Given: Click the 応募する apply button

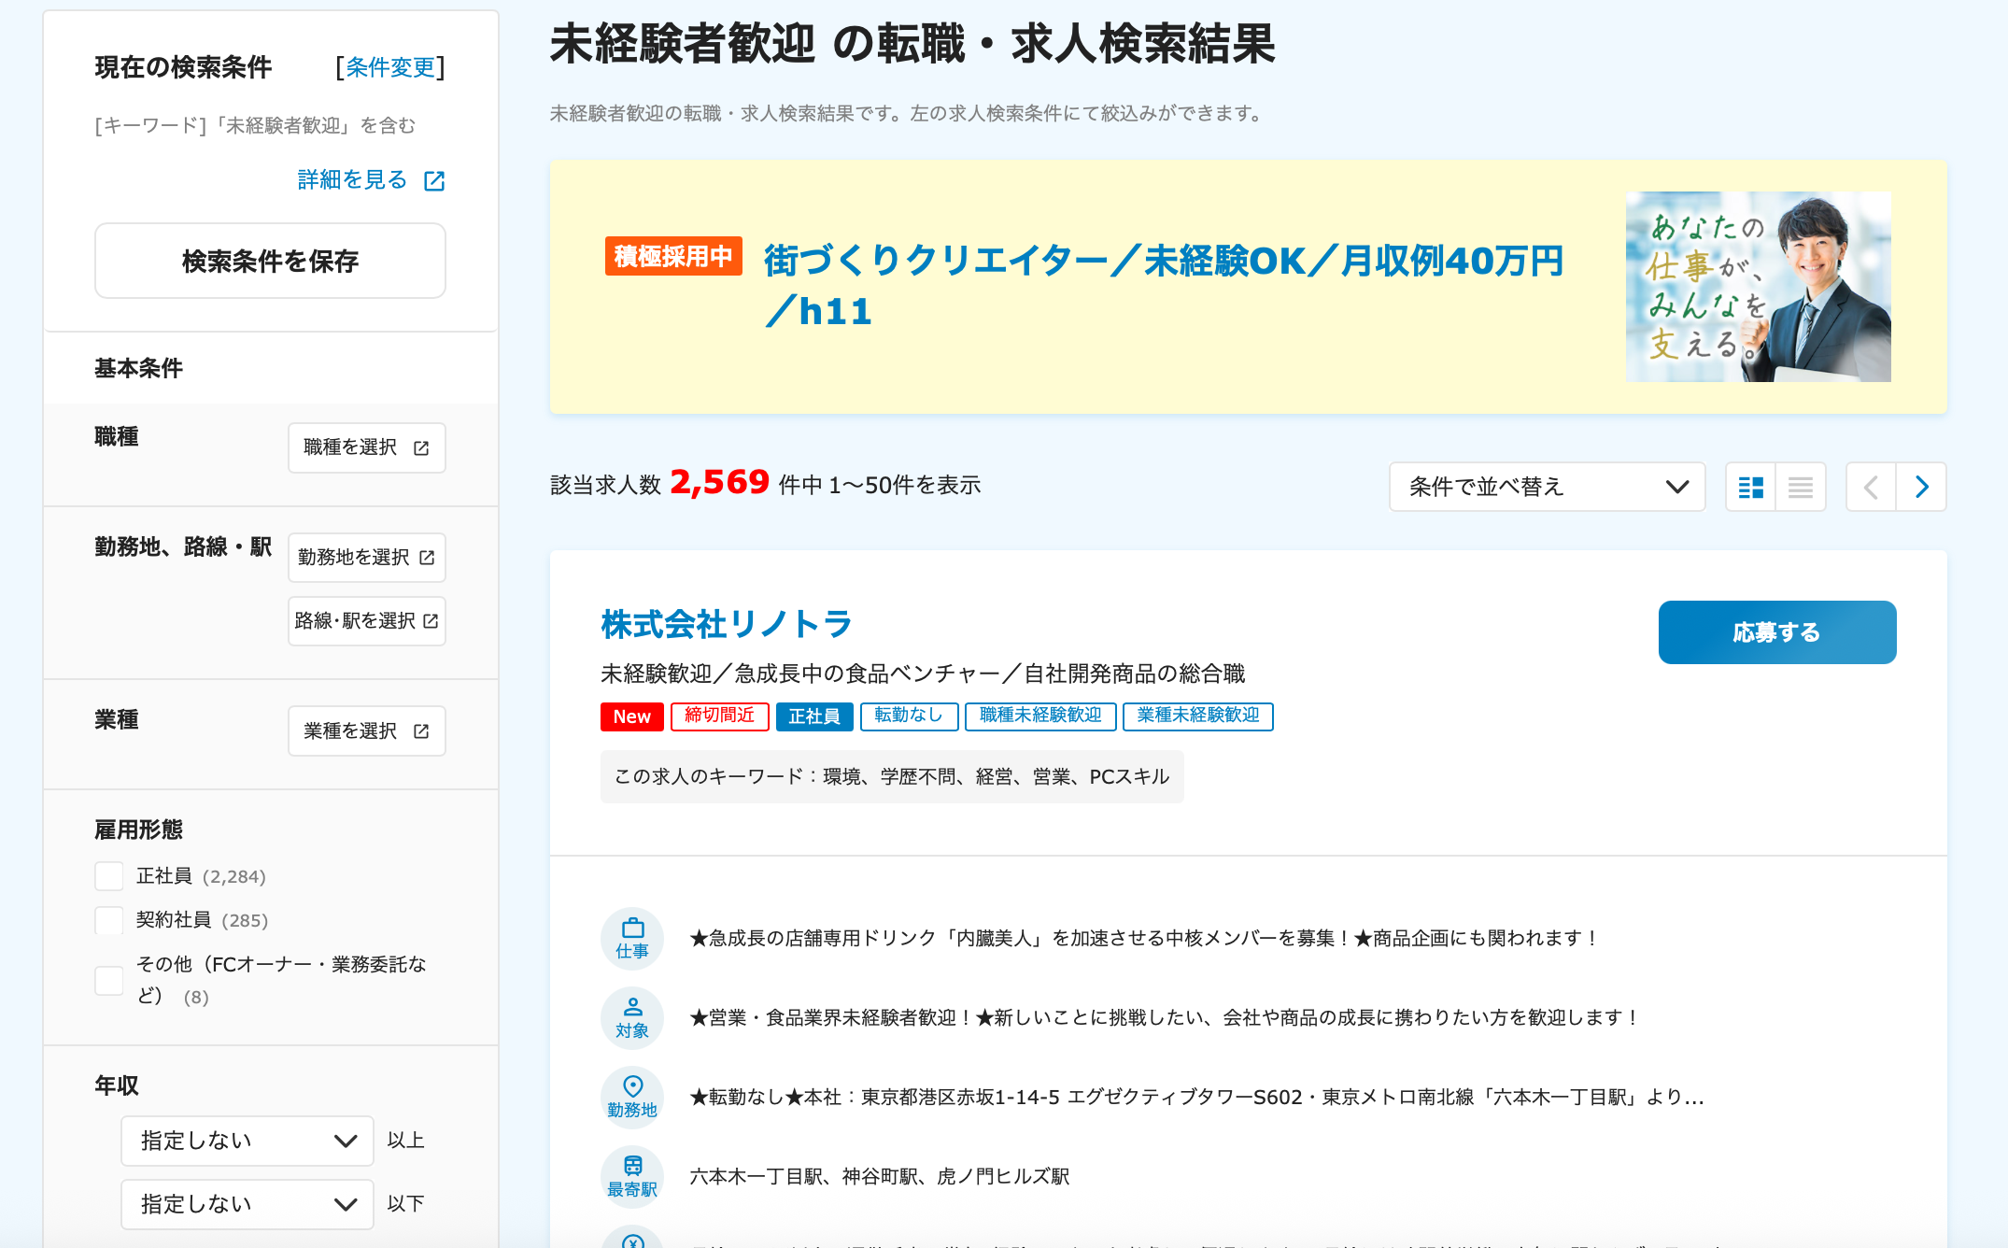Looking at the screenshot, I should click(x=1775, y=632).
